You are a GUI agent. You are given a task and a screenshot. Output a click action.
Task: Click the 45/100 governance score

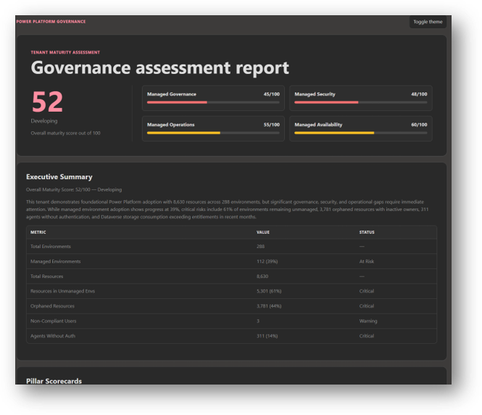click(271, 94)
